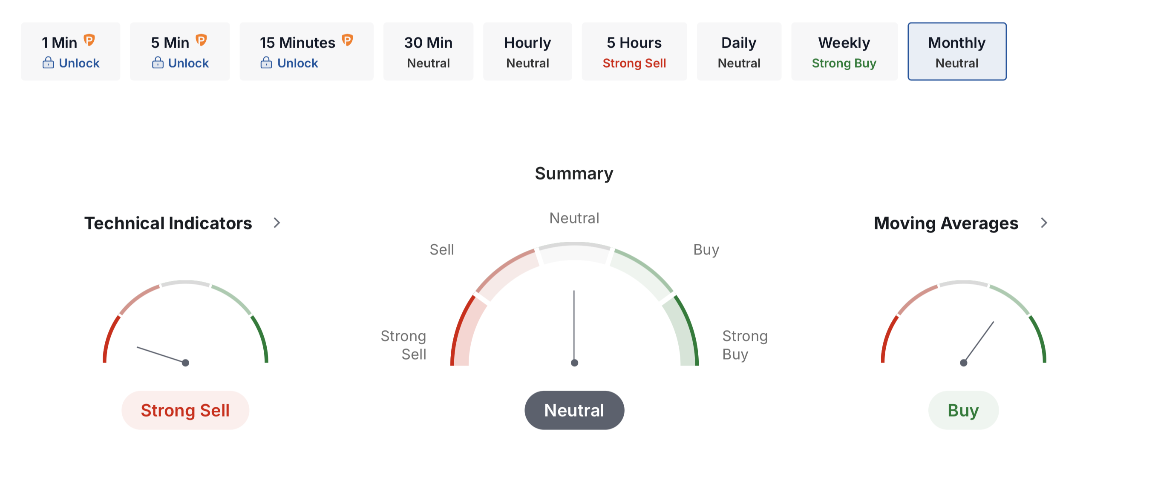Switch to the Weekly Strong Buy tab
This screenshot has width=1158, height=486.
tap(844, 51)
